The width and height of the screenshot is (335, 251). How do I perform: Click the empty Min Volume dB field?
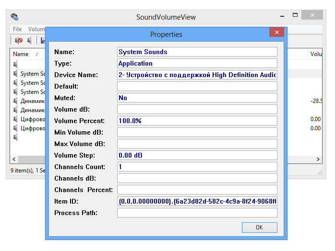coord(197,132)
